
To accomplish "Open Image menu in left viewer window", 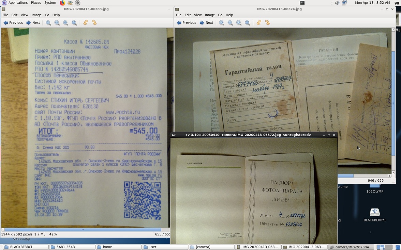I will [x=36, y=15].
